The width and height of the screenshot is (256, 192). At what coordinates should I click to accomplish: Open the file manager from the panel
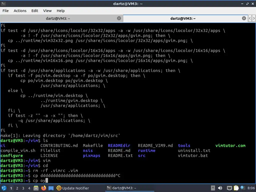click(x=36, y=188)
